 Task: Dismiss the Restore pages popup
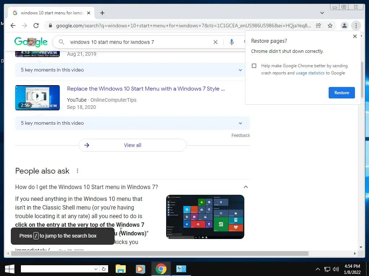(355, 36)
